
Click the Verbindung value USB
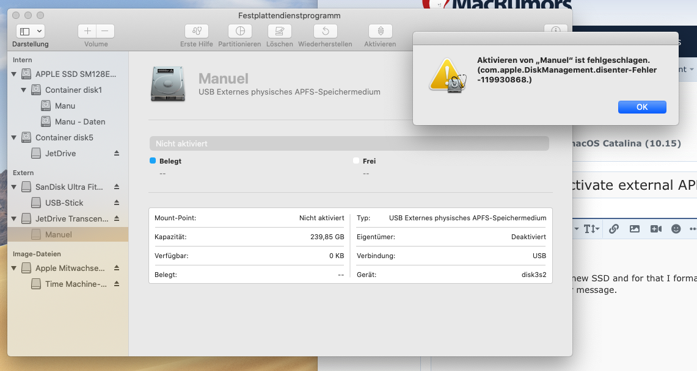[539, 256]
